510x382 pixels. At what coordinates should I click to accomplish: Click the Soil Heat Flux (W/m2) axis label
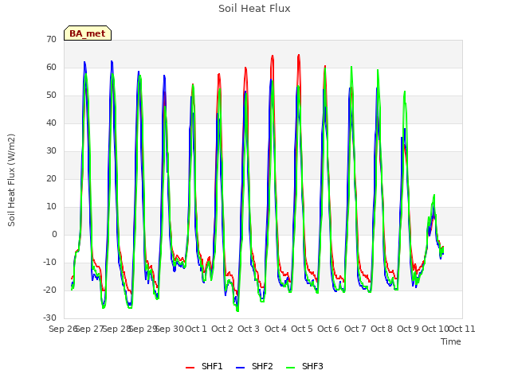[x=11, y=180]
